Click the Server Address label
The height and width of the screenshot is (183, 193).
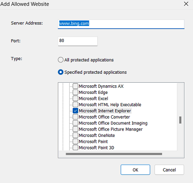pyautogui.click(x=27, y=23)
